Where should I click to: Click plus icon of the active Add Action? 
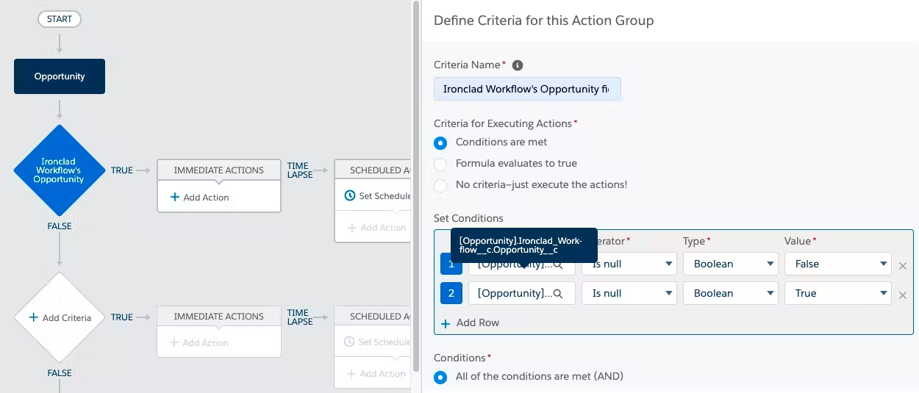[x=175, y=197]
